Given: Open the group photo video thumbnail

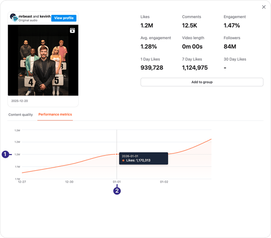Looking at the screenshot, I should pyautogui.click(x=43, y=61).
